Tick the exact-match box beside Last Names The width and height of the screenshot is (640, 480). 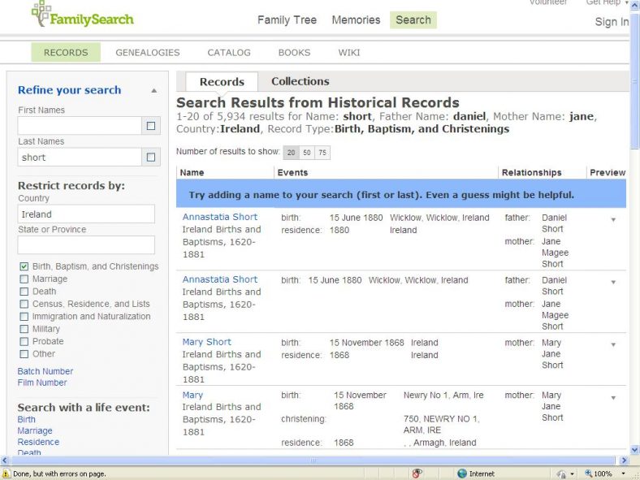(150, 157)
